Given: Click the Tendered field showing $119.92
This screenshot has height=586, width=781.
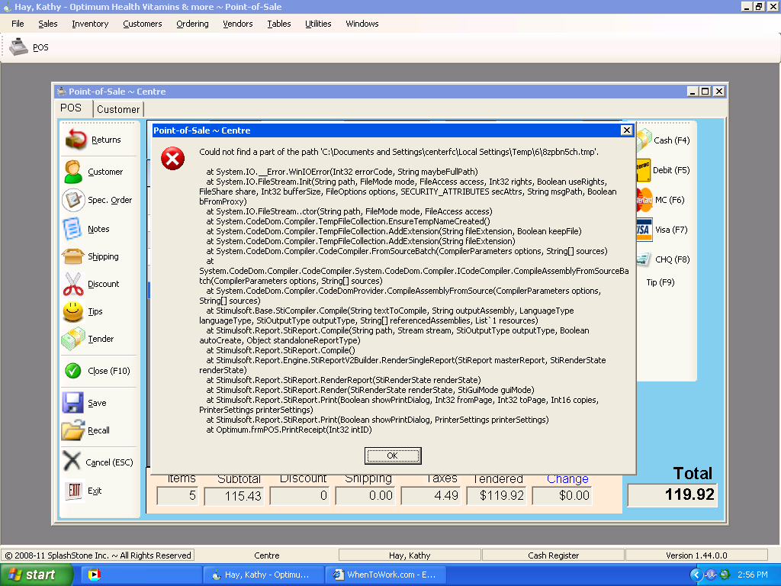Looking at the screenshot, I should point(496,495).
